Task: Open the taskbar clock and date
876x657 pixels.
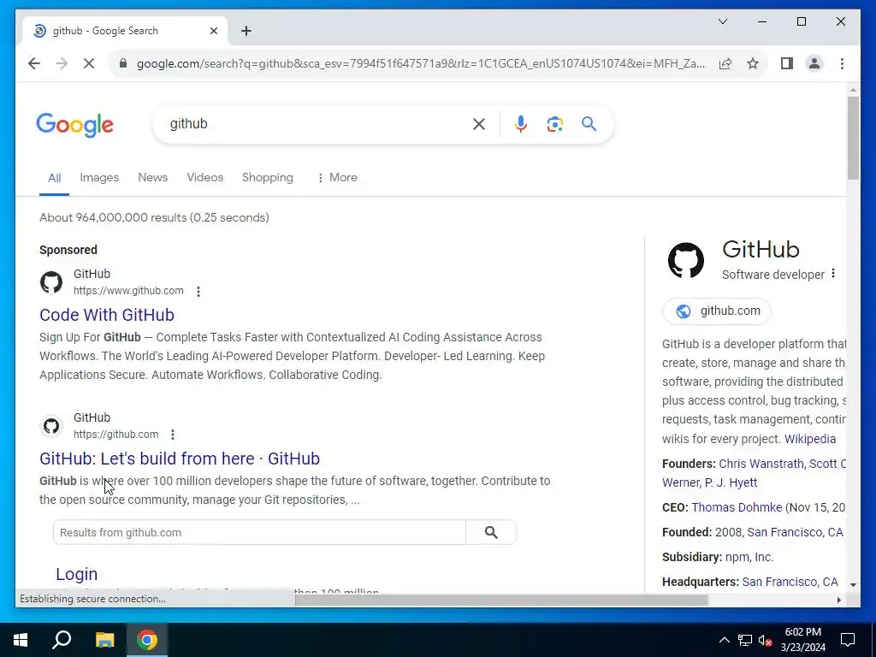Action: click(802, 640)
